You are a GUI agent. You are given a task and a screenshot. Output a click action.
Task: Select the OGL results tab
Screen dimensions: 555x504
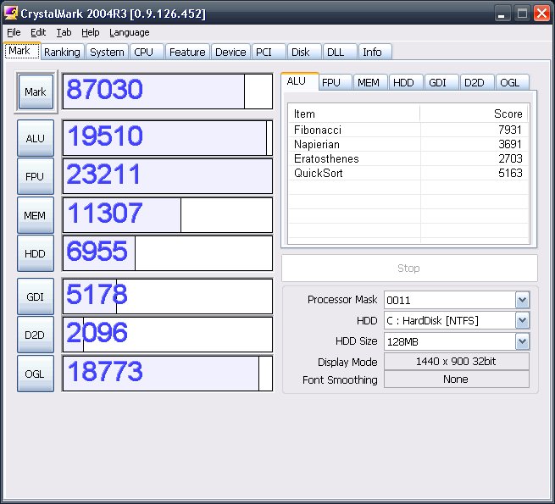click(x=512, y=82)
